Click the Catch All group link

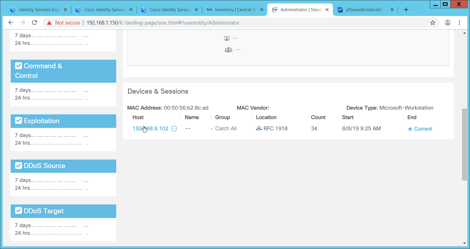pyautogui.click(x=226, y=128)
